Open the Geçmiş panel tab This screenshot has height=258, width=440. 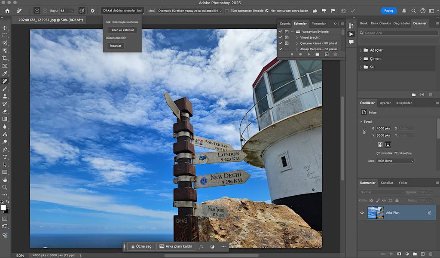point(284,25)
